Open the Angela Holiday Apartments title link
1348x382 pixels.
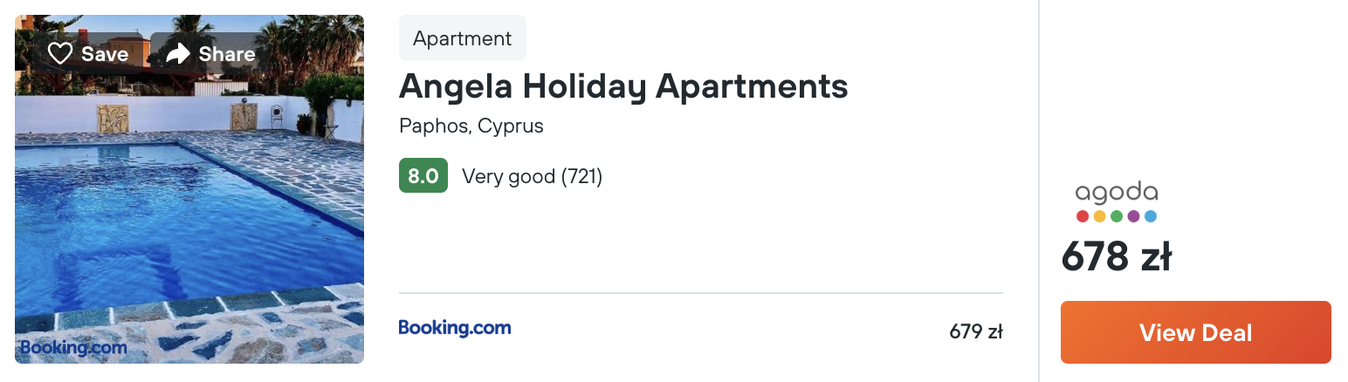point(623,86)
